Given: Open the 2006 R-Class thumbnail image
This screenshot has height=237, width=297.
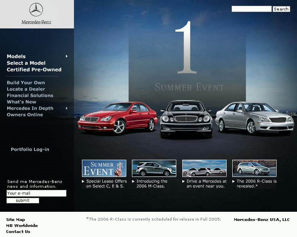Looking at the screenshot, I should [254, 168].
